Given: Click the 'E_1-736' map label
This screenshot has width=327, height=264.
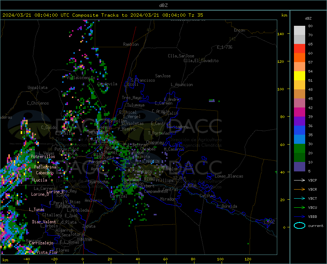Looking at the screenshot, I should 225,47.
